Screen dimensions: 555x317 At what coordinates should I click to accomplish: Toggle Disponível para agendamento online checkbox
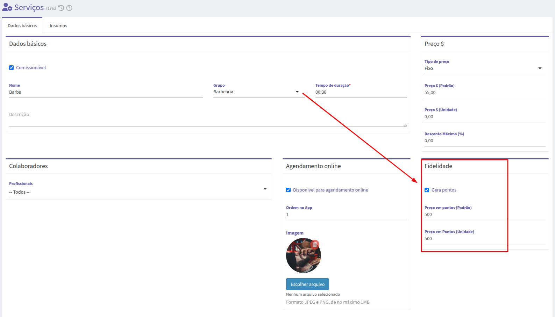pyautogui.click(x=288, y=190)
